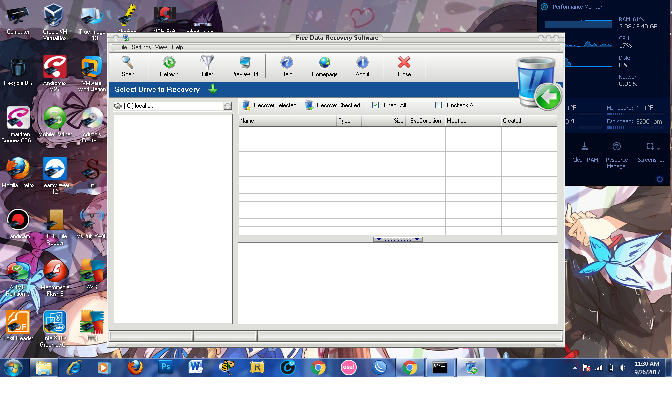Select the Oracle VM VirtualBox desktop shortcut
672x419 pixels.
point(55,22)
